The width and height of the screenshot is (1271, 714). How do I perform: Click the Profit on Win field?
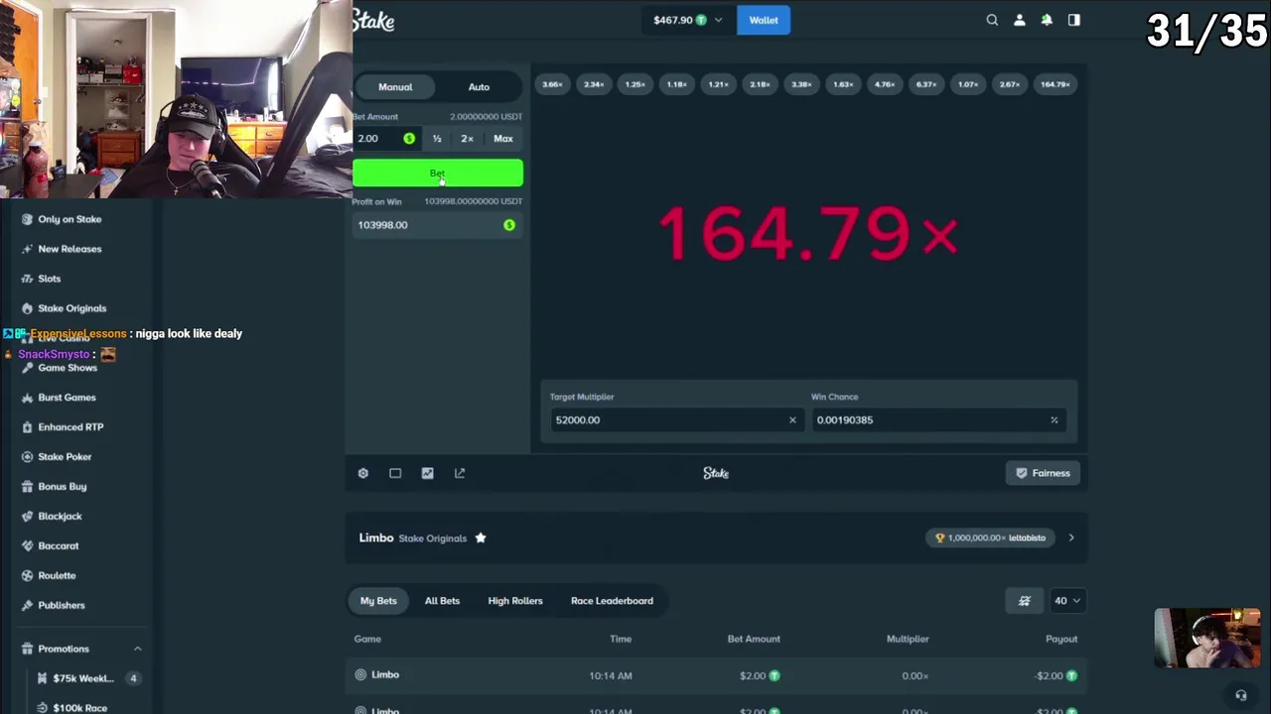[x=438, y=225]
